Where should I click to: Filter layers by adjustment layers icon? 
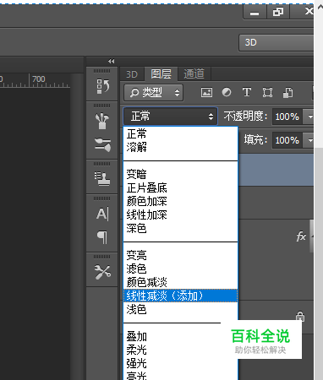click(x=227, y=92)
